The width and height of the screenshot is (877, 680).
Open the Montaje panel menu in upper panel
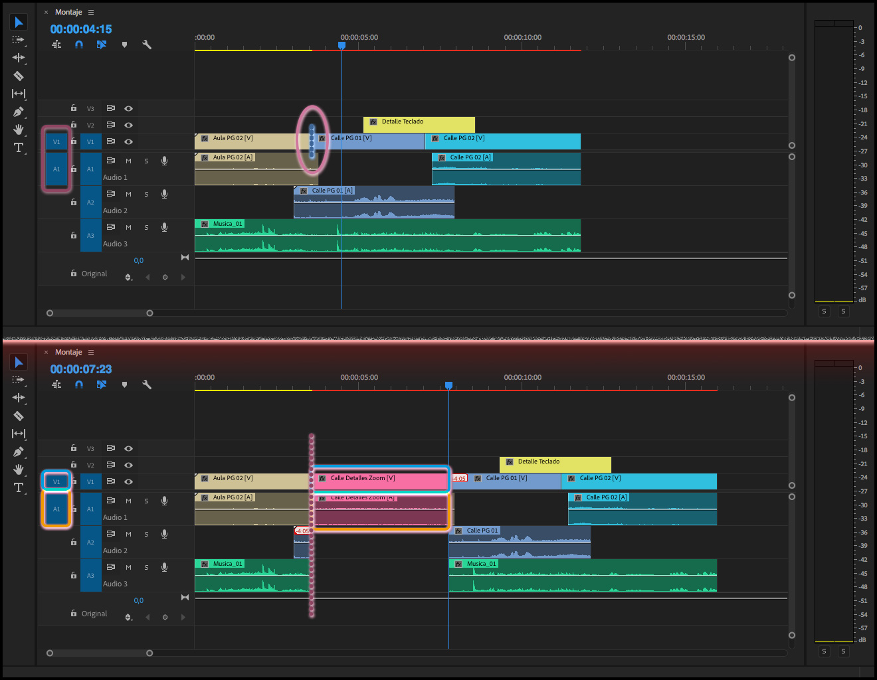point(91,13)
